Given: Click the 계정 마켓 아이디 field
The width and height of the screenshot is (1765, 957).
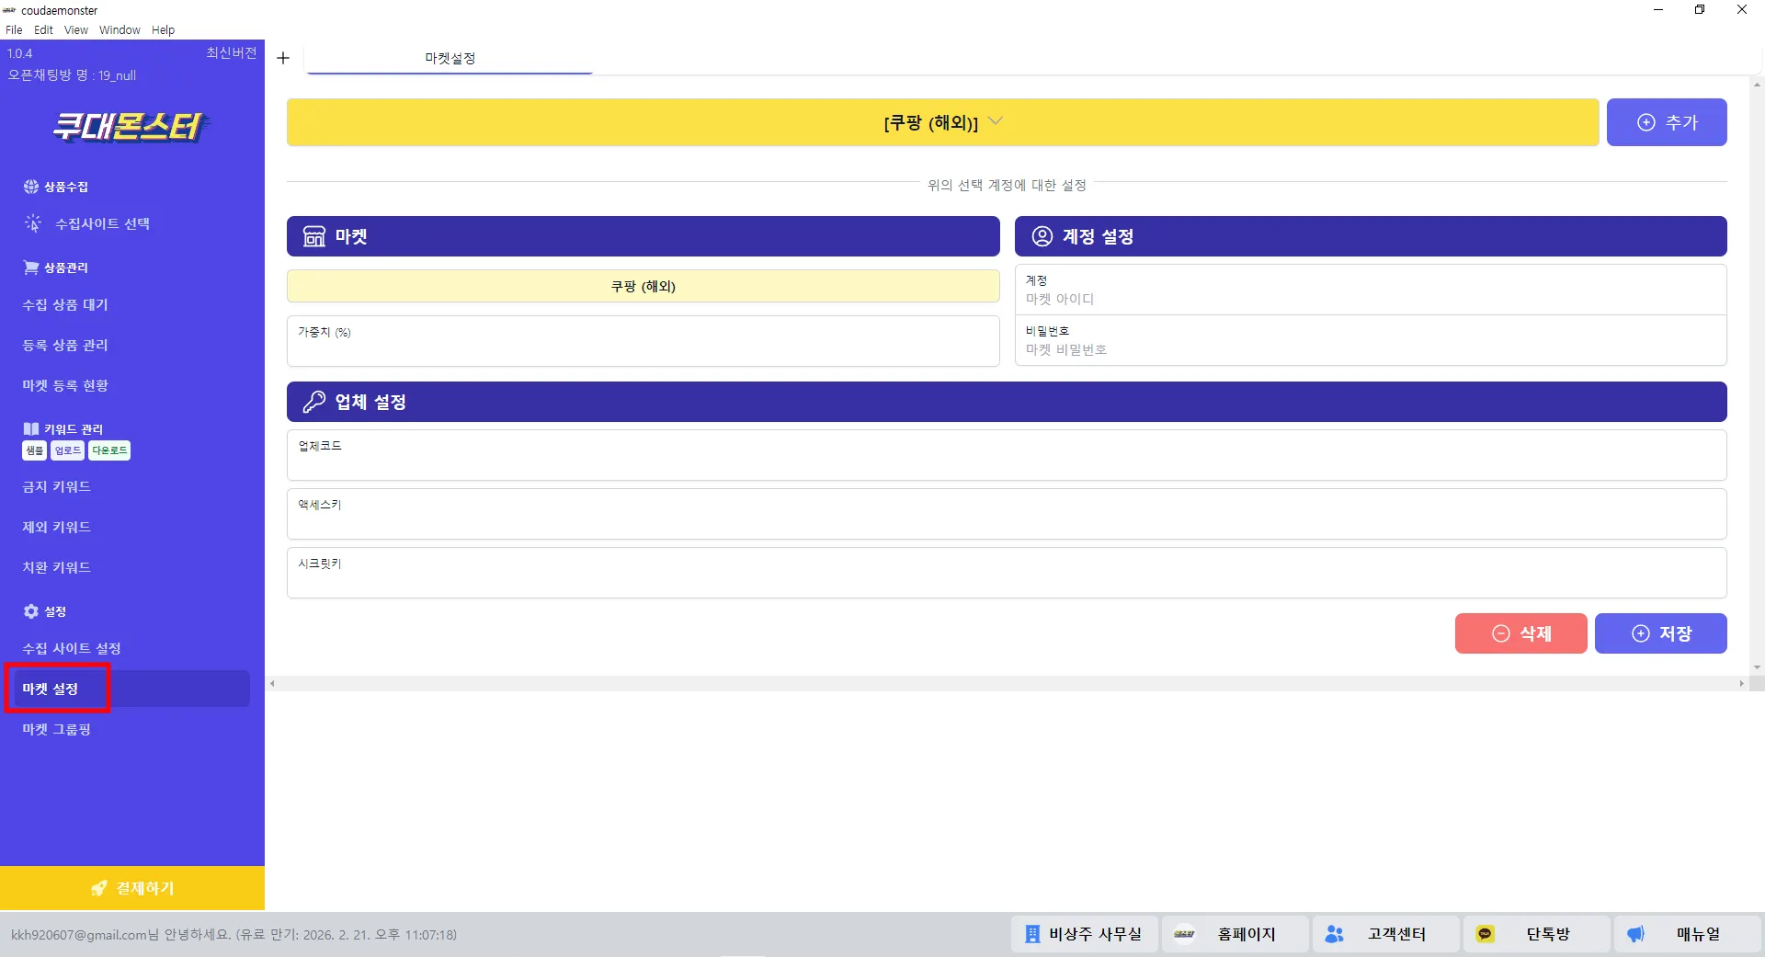Looking at the screenshot, I should [x=1371, y=290].
